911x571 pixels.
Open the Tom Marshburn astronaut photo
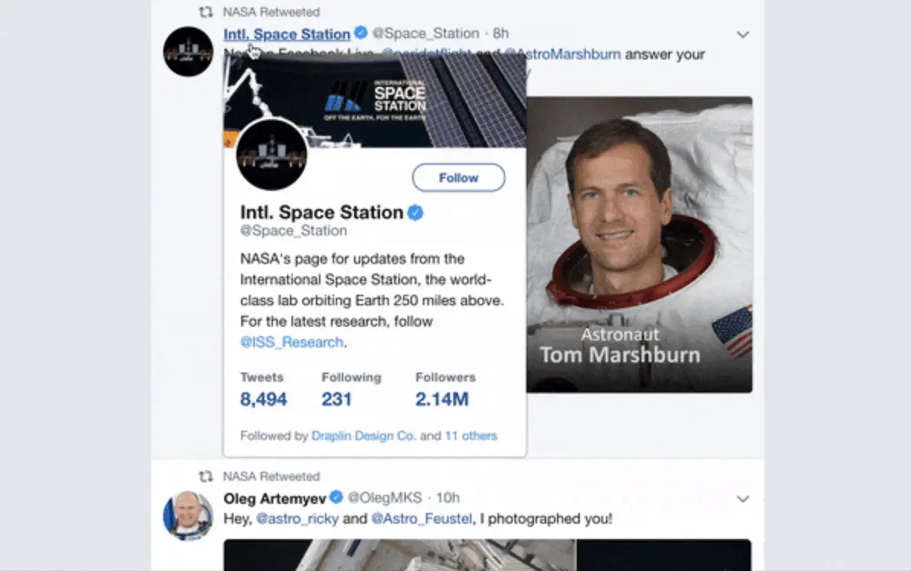[639, 245]
